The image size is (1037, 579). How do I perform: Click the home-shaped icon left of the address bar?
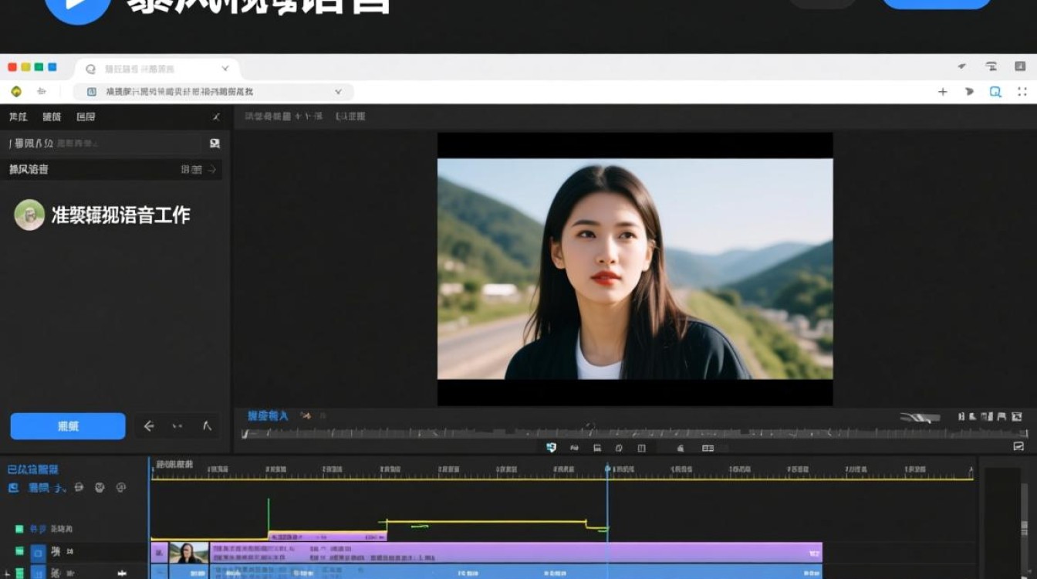tap(42, 91)
